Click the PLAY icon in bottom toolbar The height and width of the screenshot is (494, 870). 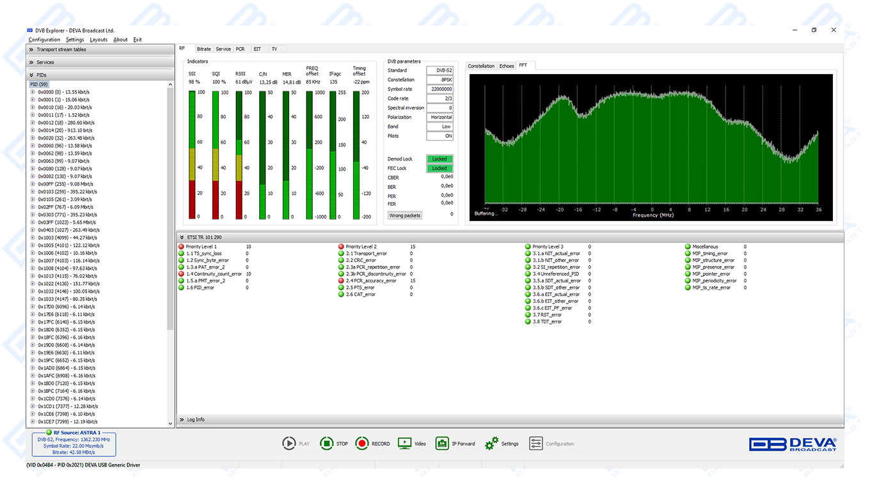[x=289, y=444]
